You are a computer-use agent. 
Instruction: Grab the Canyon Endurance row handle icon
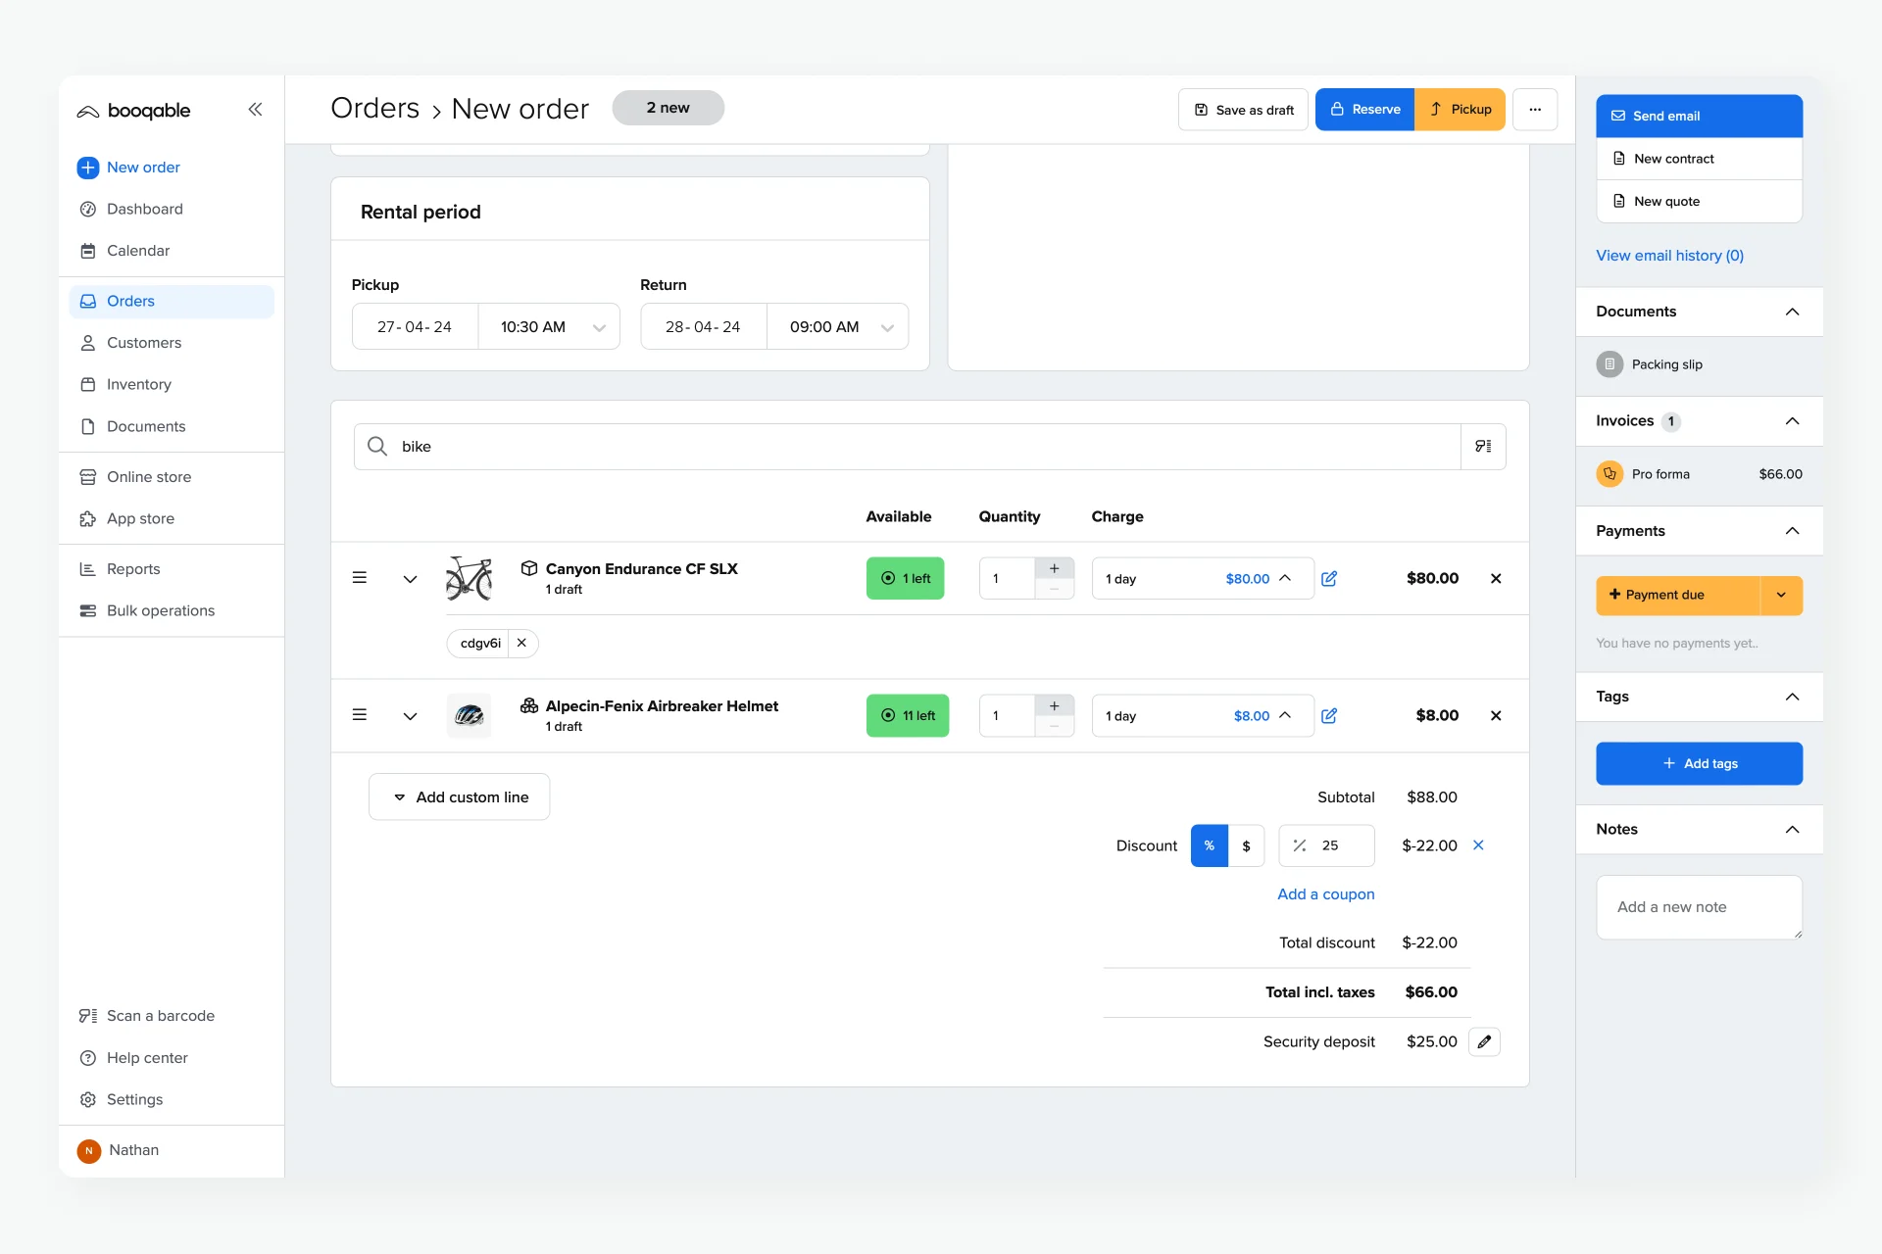[x=360, y=578]
